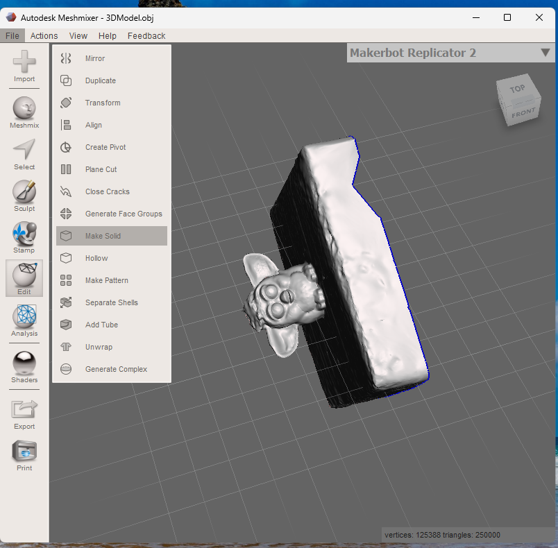Viewport: 558px width, 548px height.
Task: Click the Duplicate icon
Action: (x=66, y=80)
